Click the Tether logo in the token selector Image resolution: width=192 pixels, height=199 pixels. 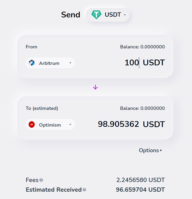point(96,15)
